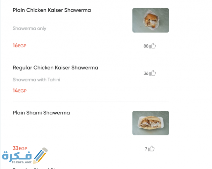The width and height of the screenshot is (212, 169).
Task: Click the Arabic fekera watermark text
Action: (x=17, y=155)
